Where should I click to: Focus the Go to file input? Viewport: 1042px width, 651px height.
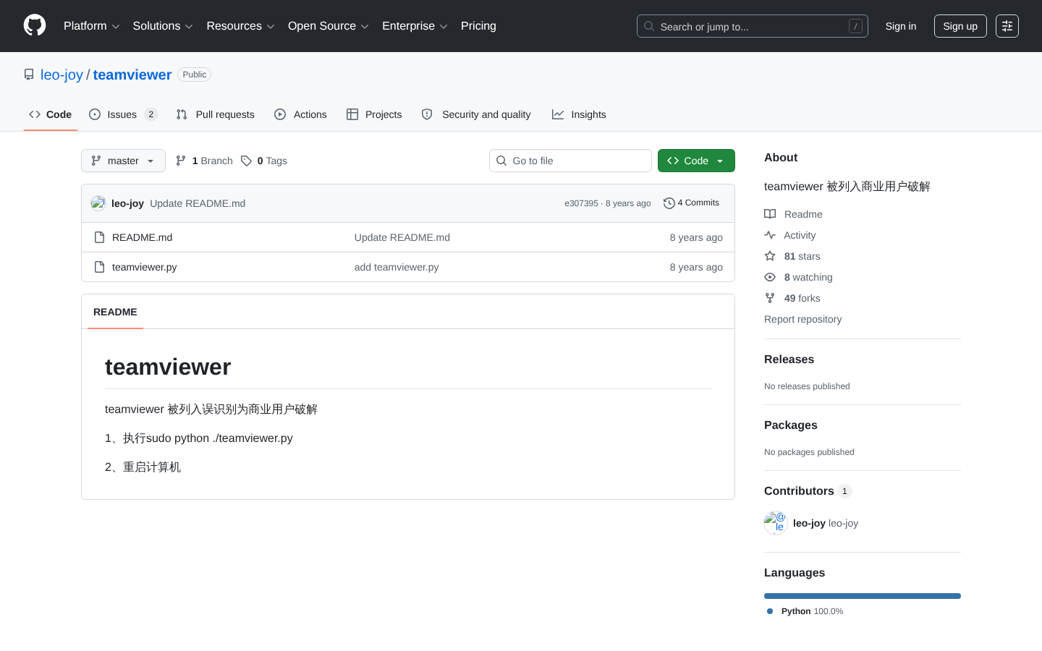(x=570, y=161)
